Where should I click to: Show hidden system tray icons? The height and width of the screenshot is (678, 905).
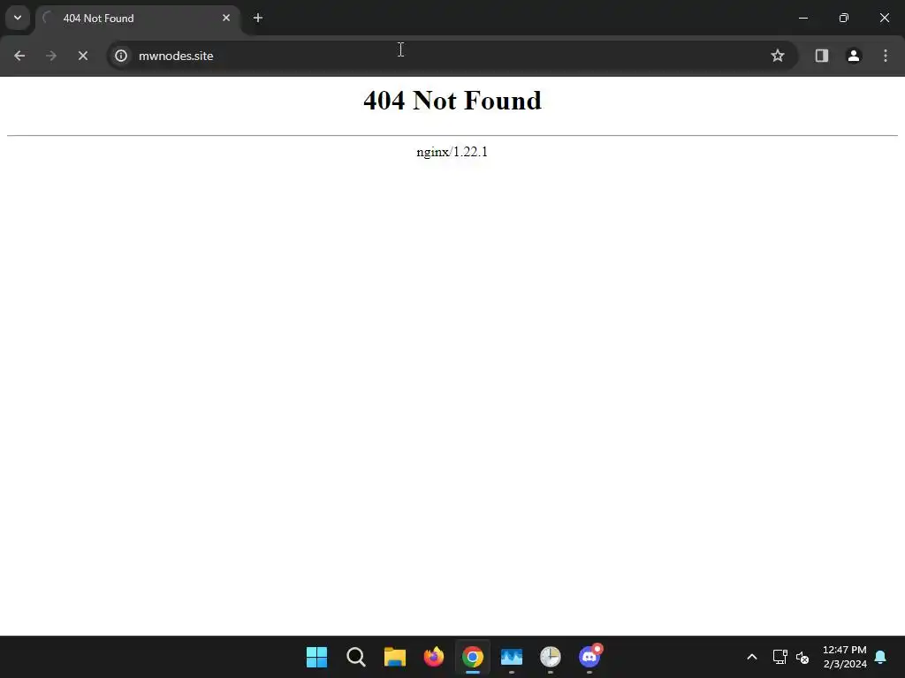(751, 657)
